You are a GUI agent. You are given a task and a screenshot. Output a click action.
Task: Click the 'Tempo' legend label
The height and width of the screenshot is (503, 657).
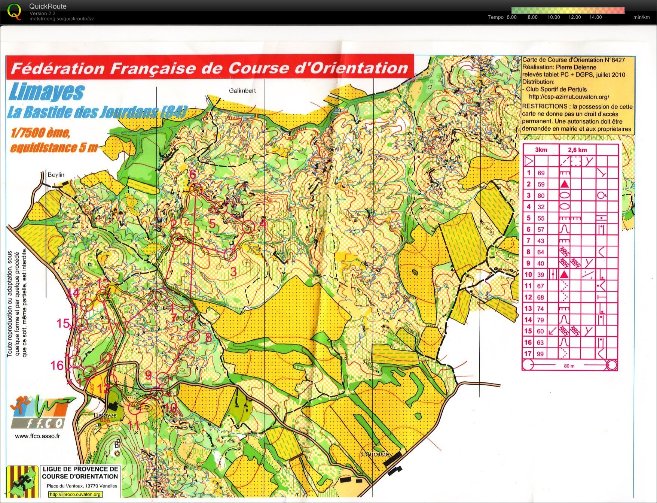pos(495,17)
